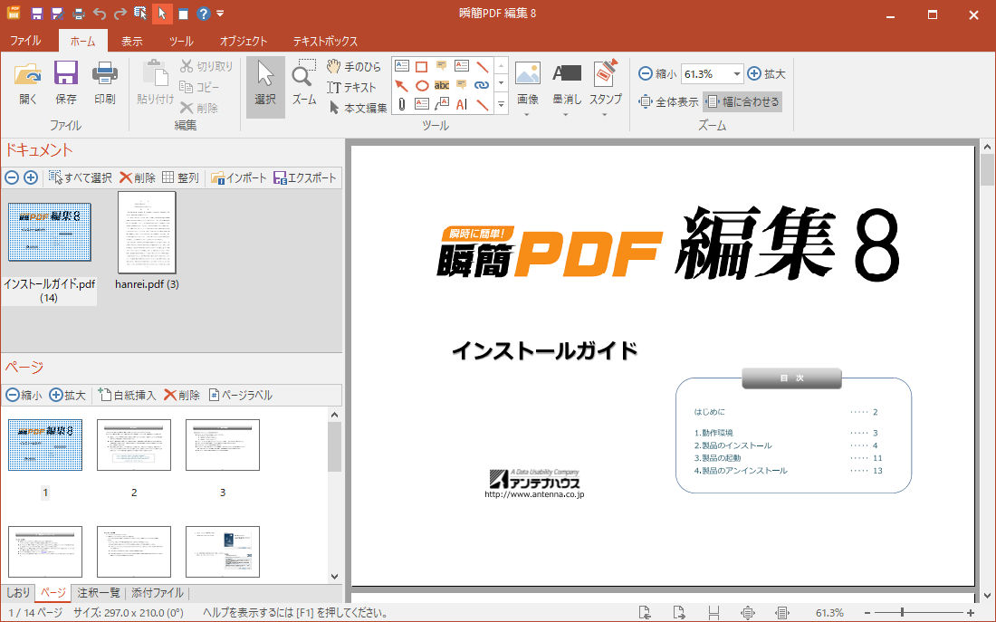Activate the ズーム magnifier tool
Viewport: 996px width, 622px height.
tap(304, 82)
